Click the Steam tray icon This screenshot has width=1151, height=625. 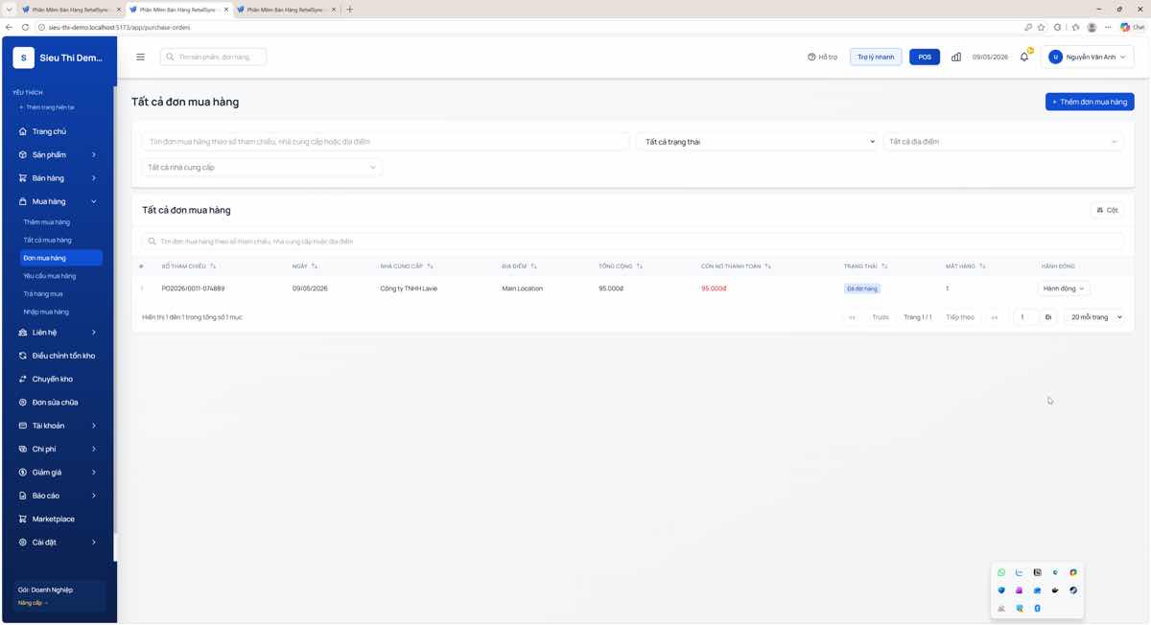point(1073,590)
